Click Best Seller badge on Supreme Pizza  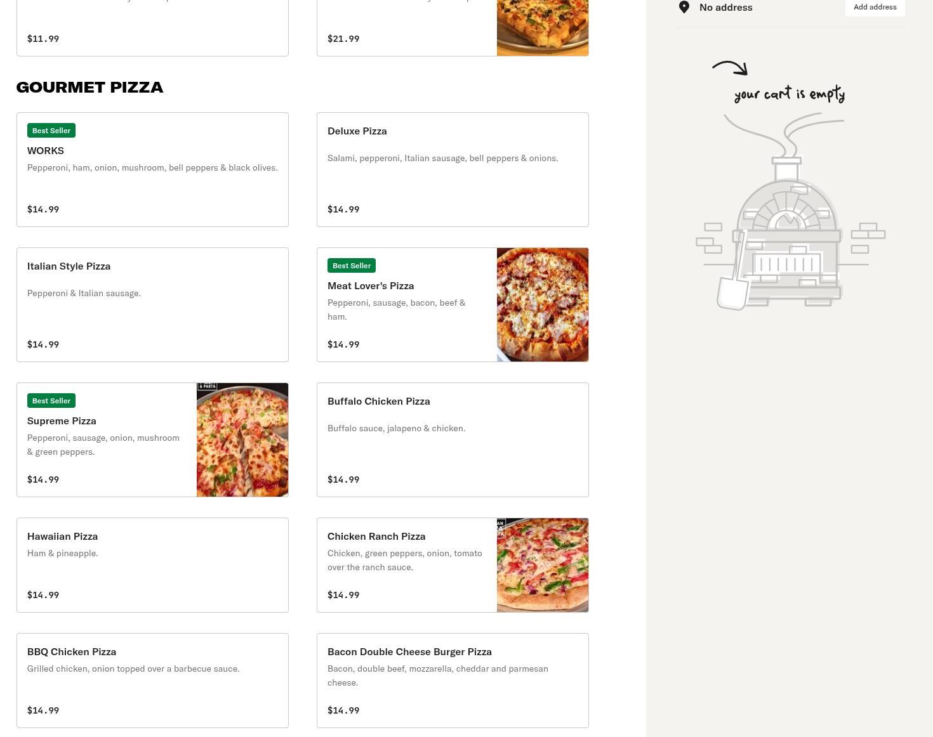point(51,401)
